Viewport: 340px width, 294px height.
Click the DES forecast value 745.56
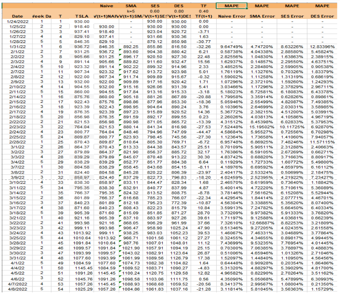(x=179, y=137)
